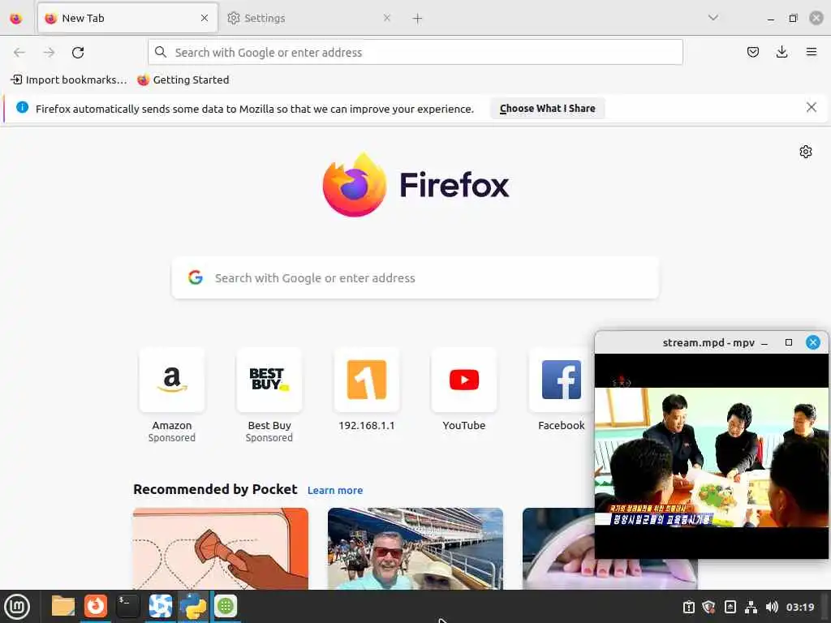Click Learn more link beside Pocket heading

tap(335, 491)
